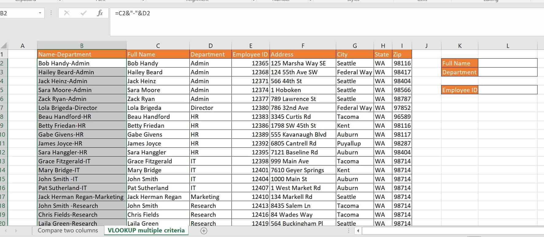Screen dimensions: 544x237
Task: Click the Department label in column K
Action: pos(460,72)
